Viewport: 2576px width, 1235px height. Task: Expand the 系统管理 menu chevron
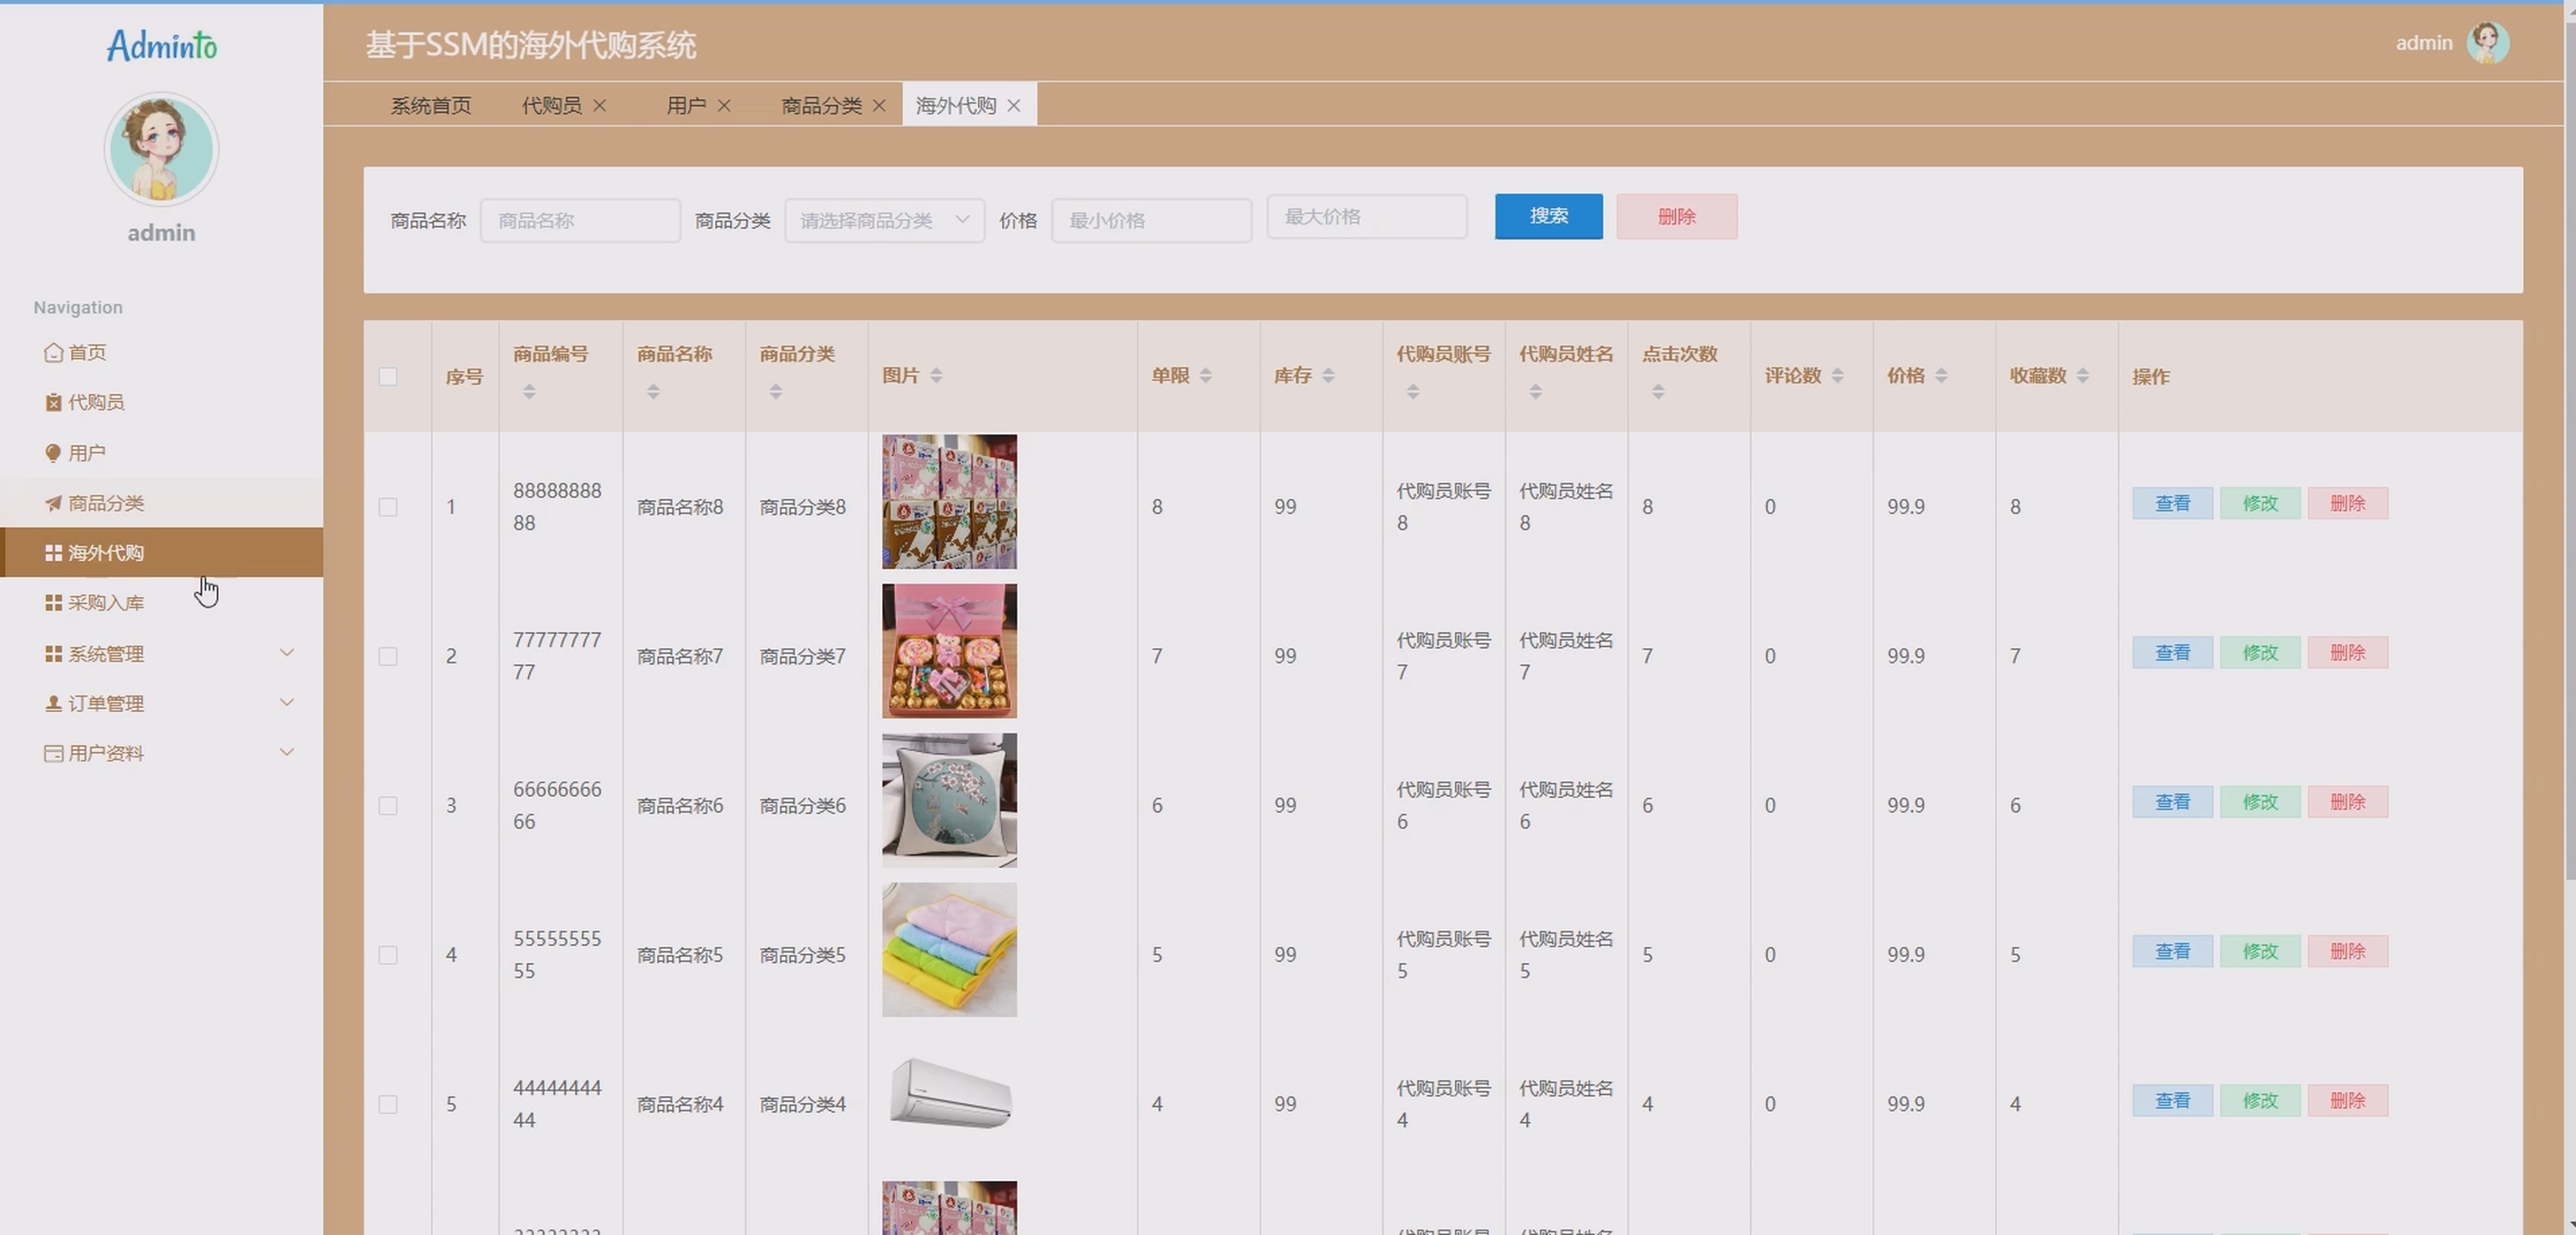coord(287,653)
